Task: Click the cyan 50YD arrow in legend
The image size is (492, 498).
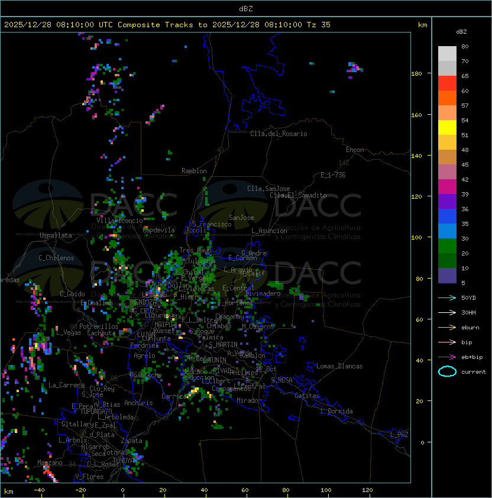Action: click(x=447, y=297)
